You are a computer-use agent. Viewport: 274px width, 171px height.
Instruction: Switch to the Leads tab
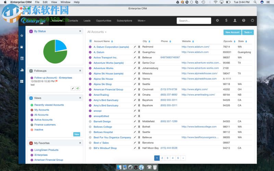87,21
